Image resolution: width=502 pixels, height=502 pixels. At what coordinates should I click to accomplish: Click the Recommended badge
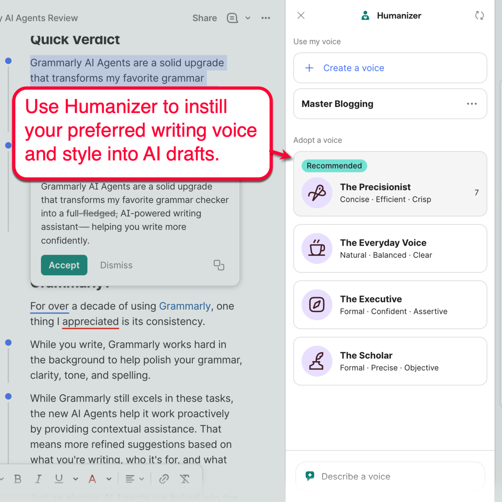tap(334, 166)
